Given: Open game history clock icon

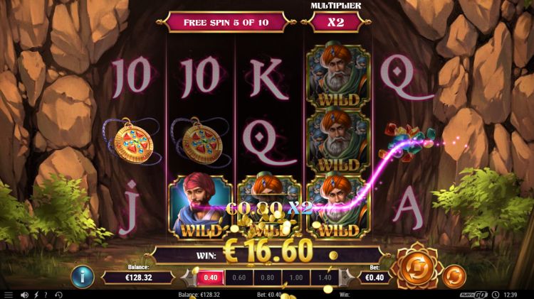Looking at the screenshot, I should [x=58, y=295].
